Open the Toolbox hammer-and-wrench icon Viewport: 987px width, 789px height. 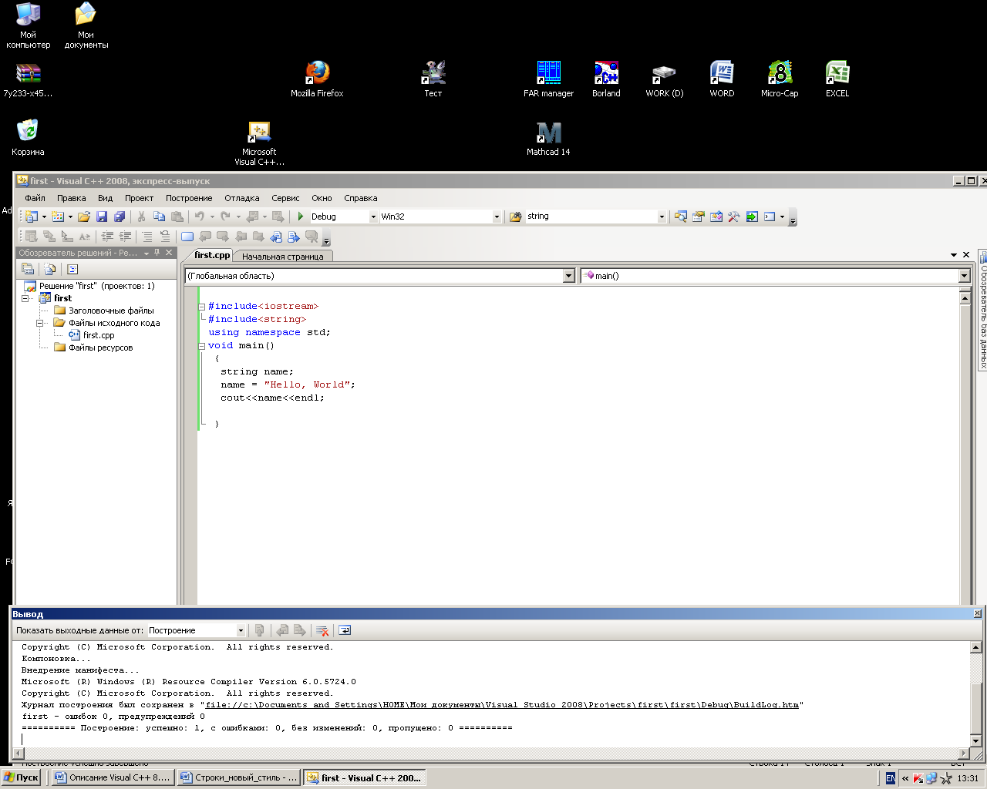tap(733, 217)
